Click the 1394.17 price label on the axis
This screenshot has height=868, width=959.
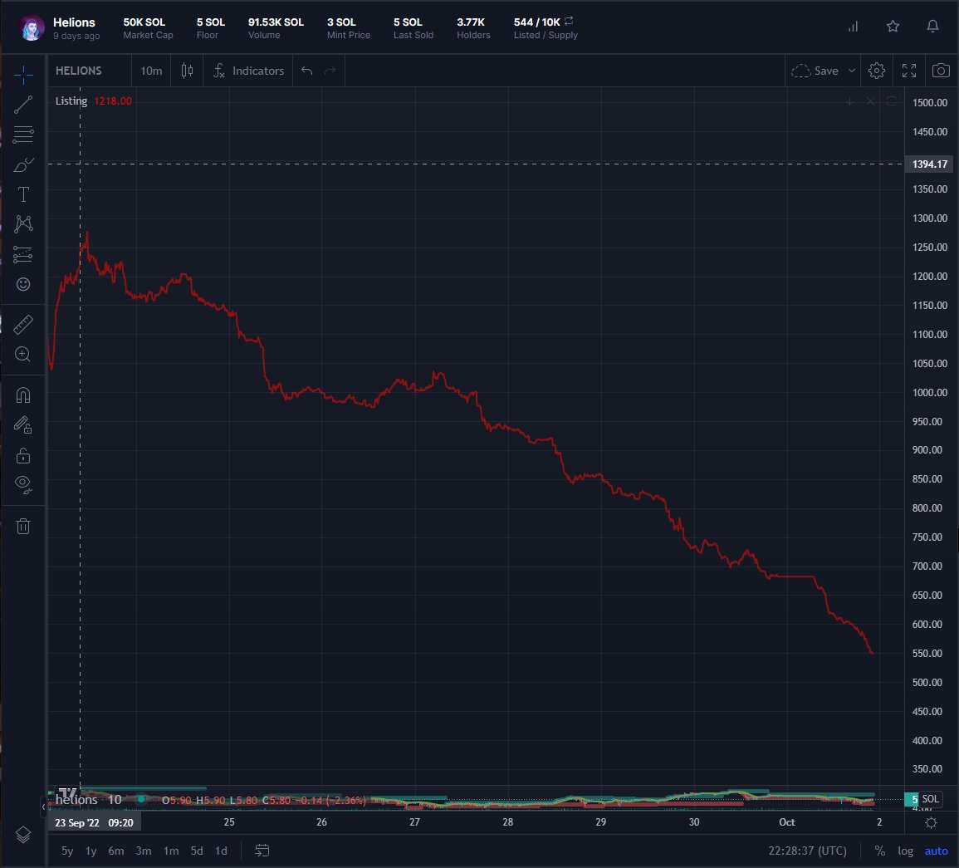pos(930,164)
